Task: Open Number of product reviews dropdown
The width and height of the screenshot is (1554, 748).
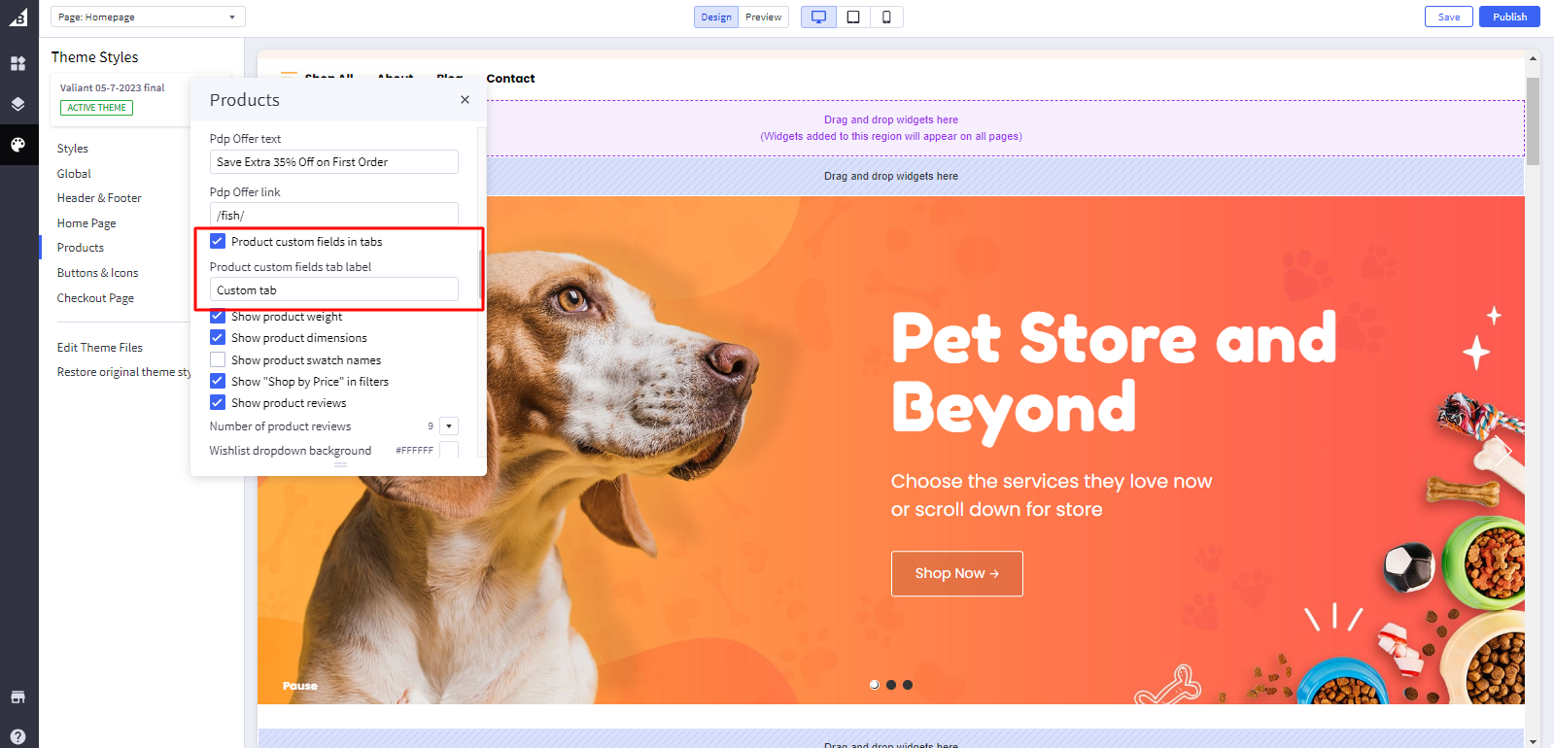Action: coord(448,425)
